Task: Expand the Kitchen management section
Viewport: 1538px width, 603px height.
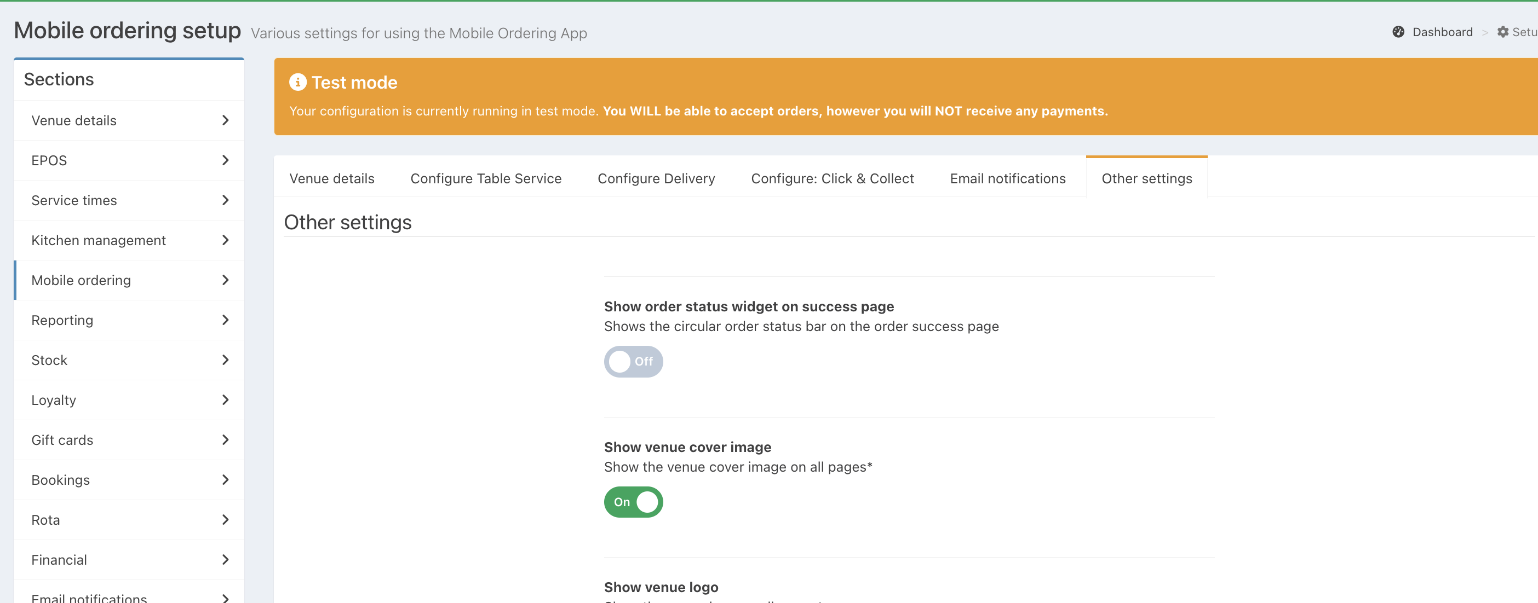Action: coord(99,240)
